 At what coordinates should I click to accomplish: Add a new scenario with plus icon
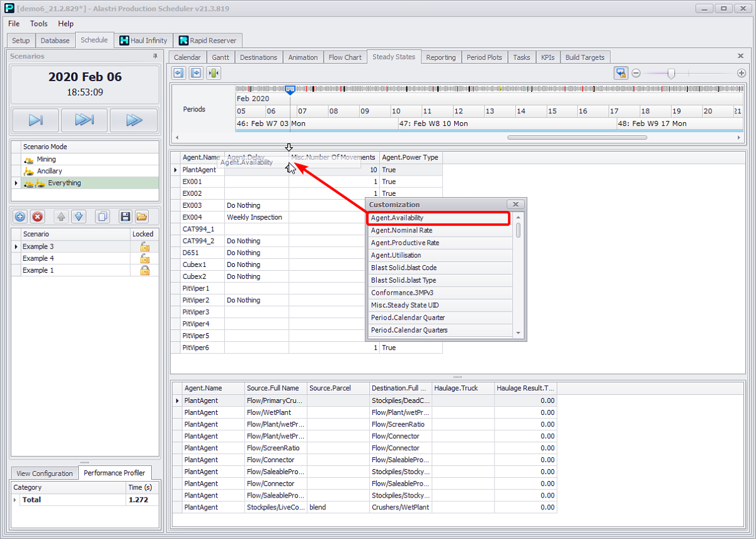tap(20, 217)
